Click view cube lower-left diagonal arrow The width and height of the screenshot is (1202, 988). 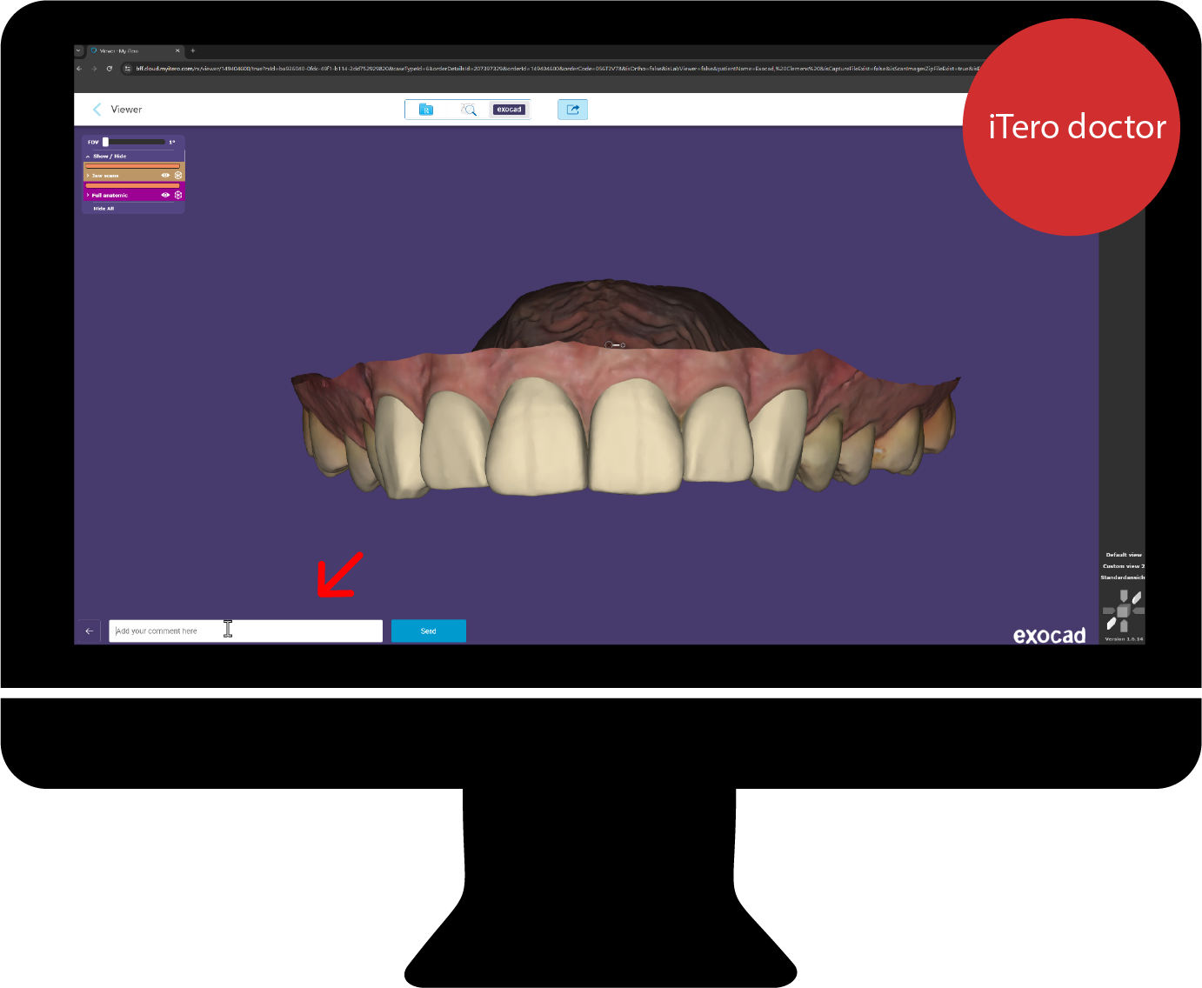1111,624
